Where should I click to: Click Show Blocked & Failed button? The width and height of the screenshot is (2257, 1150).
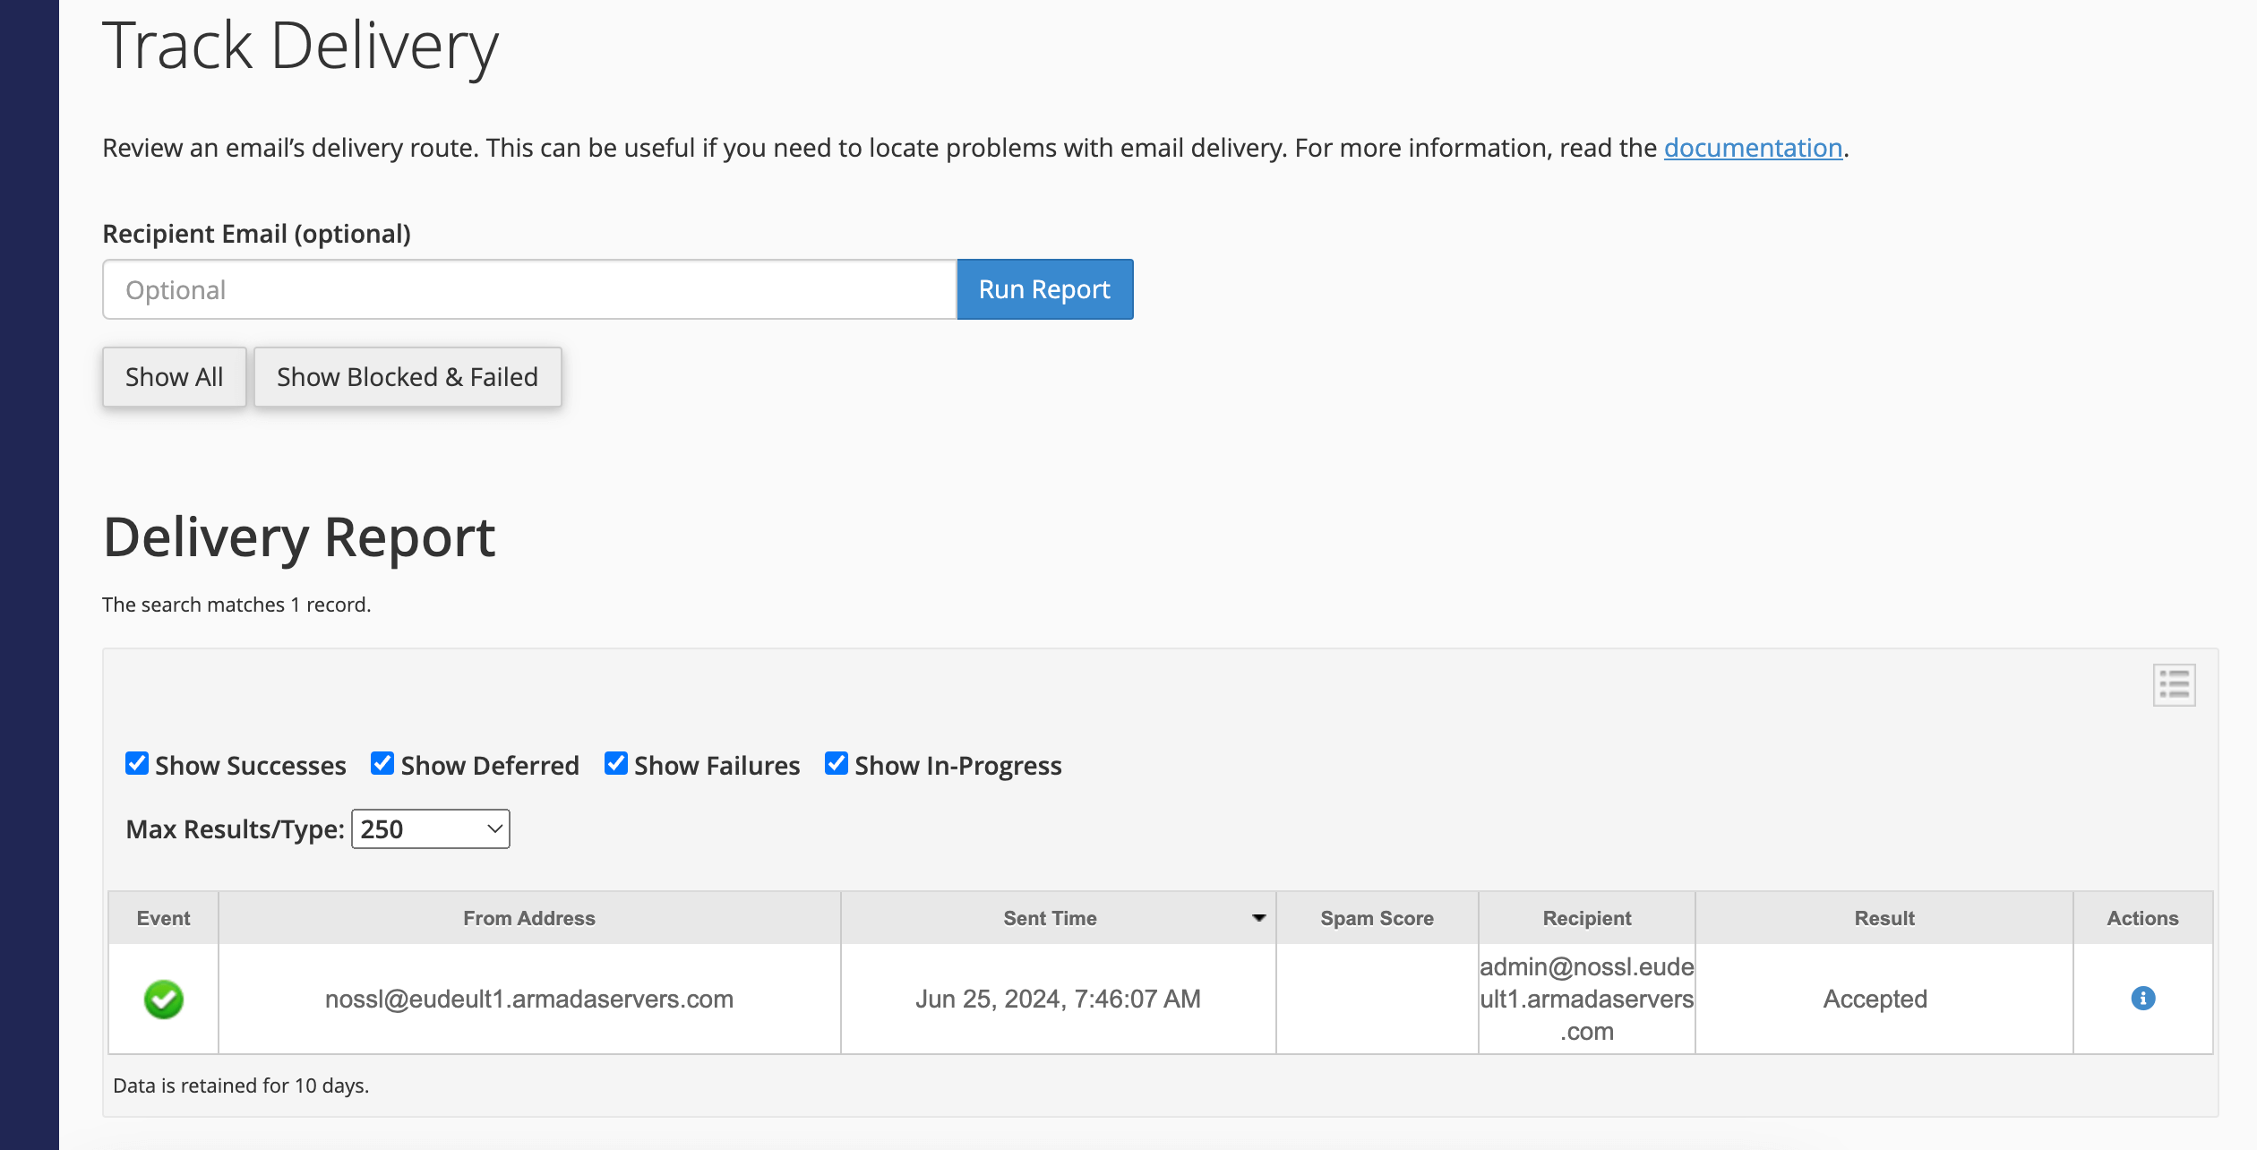408,377
